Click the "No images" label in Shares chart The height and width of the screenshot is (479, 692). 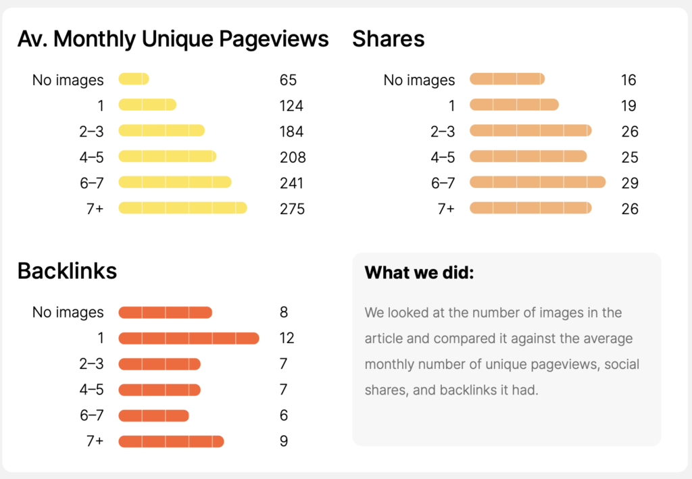419,80
